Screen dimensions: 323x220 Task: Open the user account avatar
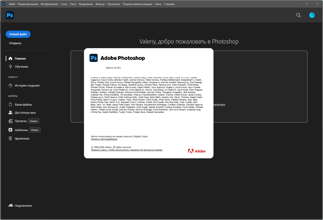click(x=312, y=15)
